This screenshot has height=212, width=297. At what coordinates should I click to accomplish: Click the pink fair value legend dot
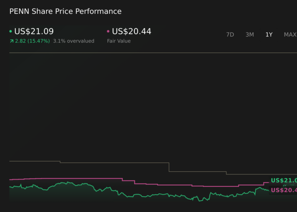(108, 31)
